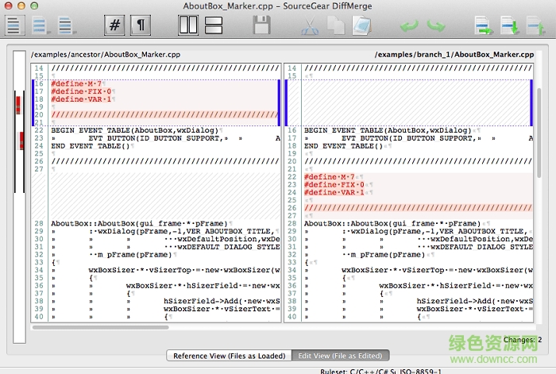
Task: Click the last toolbar apply-change icon
Action: click(535, 25)
